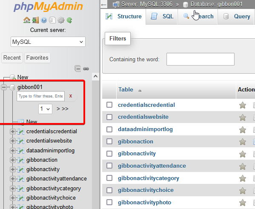Switch to the SQL tab
Image resolution: width=255 pixels, height=209 pixels.
tap(162, 17)
